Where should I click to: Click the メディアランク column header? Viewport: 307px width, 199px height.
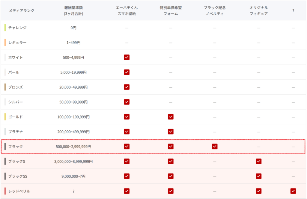21,10
